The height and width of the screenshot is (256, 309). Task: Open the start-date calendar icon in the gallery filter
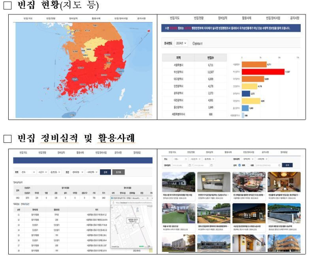click(190, 165)
